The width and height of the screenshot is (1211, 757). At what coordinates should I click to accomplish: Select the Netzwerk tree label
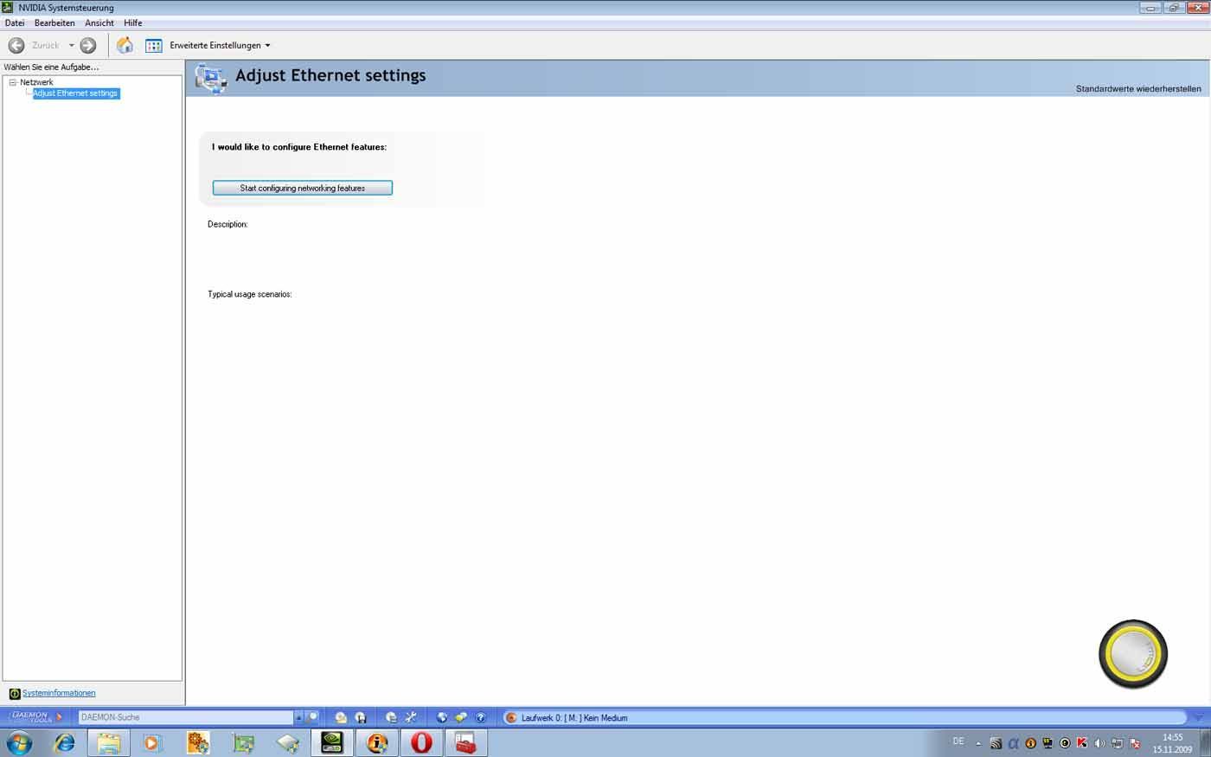tap(36, 82)
